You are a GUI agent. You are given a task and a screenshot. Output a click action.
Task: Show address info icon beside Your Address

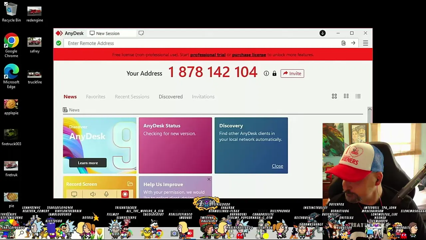(266, 74)
